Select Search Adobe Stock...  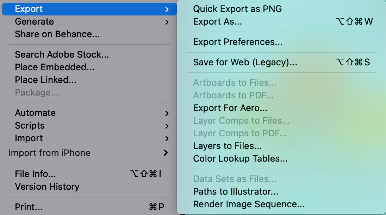[89, 54]
